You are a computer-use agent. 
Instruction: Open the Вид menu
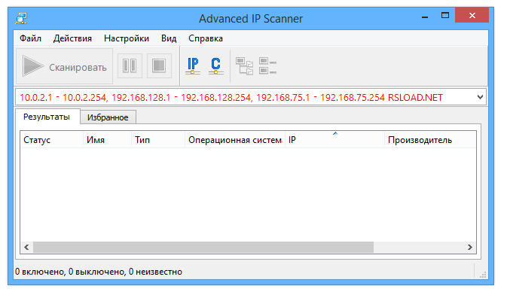pos(169,38)
